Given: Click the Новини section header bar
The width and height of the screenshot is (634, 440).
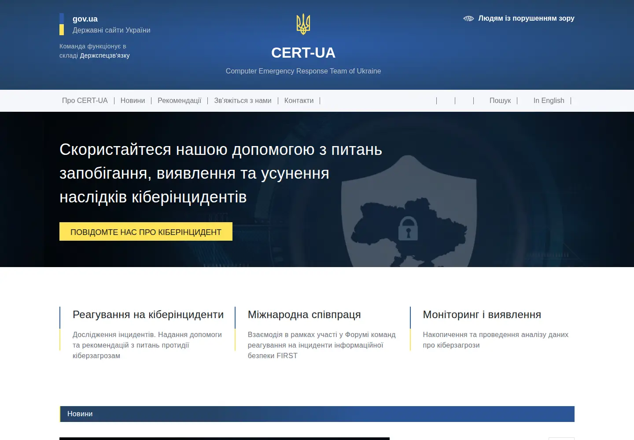Looking at the screenshot, I should coord(317,414).
